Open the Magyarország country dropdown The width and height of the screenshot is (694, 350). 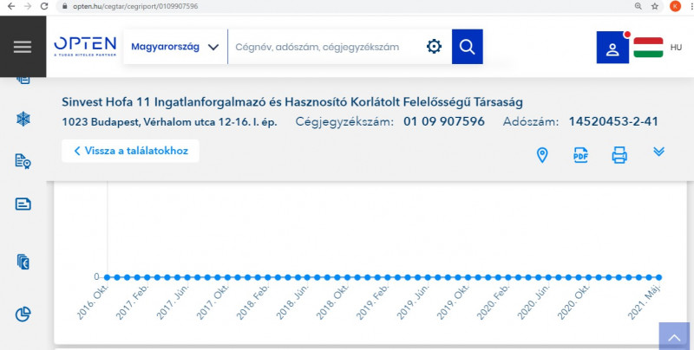point(174,47)
